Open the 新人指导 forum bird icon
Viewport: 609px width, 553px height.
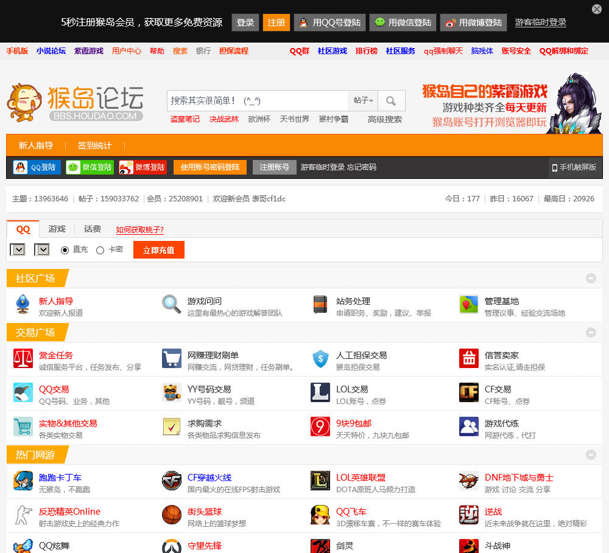click(23, 304)
